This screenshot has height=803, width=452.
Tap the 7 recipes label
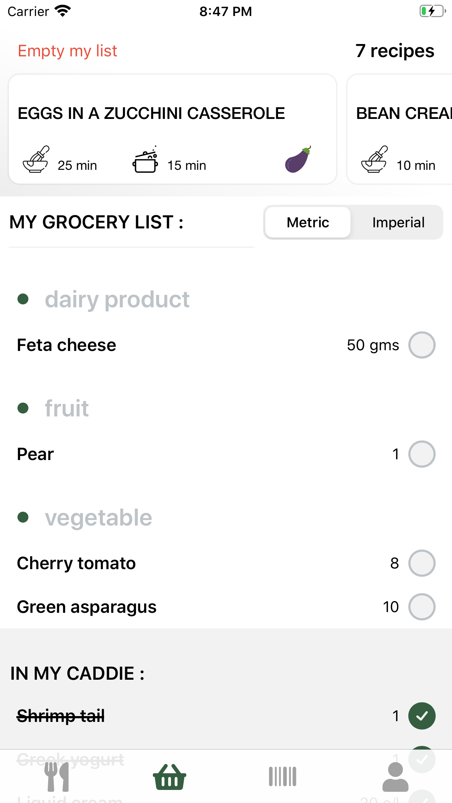pos(395,51)
